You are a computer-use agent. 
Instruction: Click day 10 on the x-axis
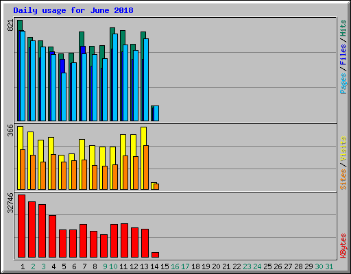point(113,266)
